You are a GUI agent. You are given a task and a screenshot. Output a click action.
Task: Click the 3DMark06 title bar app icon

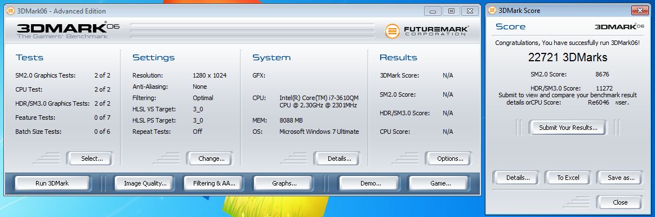(11, 11)
